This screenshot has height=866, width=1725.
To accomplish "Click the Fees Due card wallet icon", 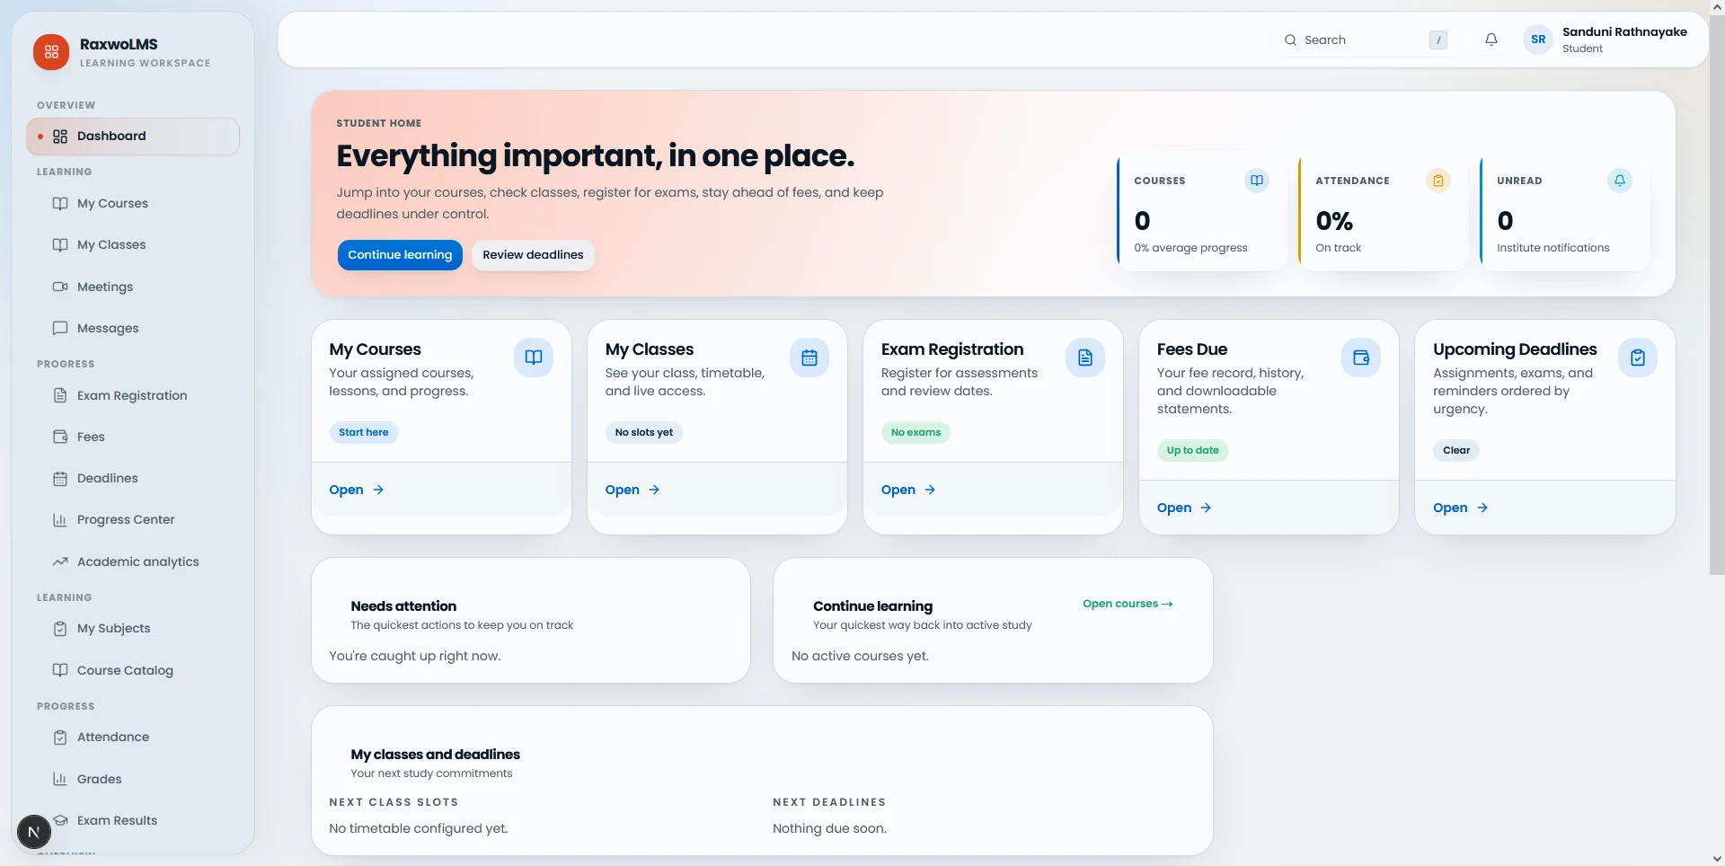I will click(1361, 358).
